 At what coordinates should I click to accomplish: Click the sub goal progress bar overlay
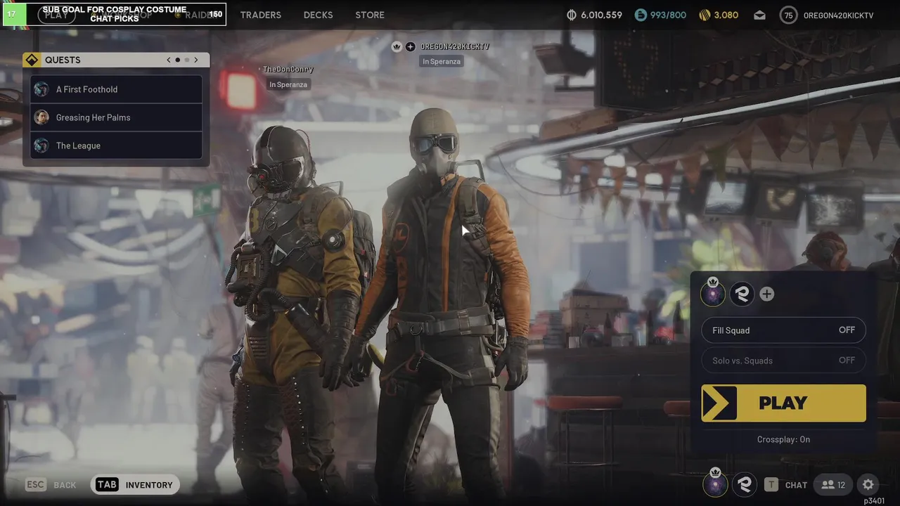(115, 14)
